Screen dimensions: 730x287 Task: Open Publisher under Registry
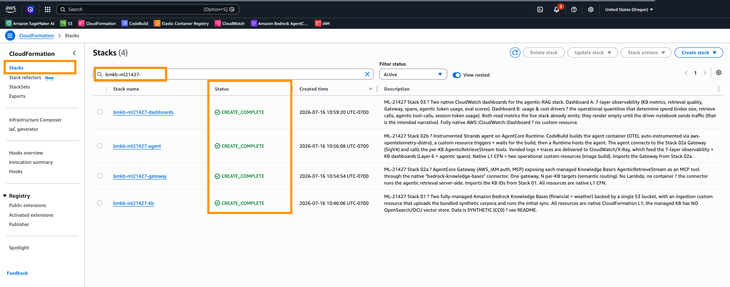pos(19,224)
